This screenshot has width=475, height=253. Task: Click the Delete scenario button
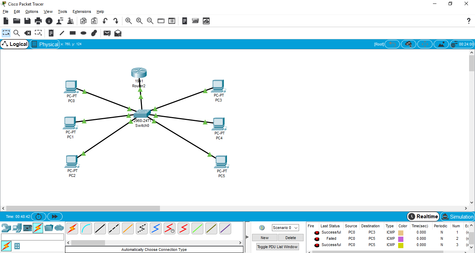coord(291,238)
